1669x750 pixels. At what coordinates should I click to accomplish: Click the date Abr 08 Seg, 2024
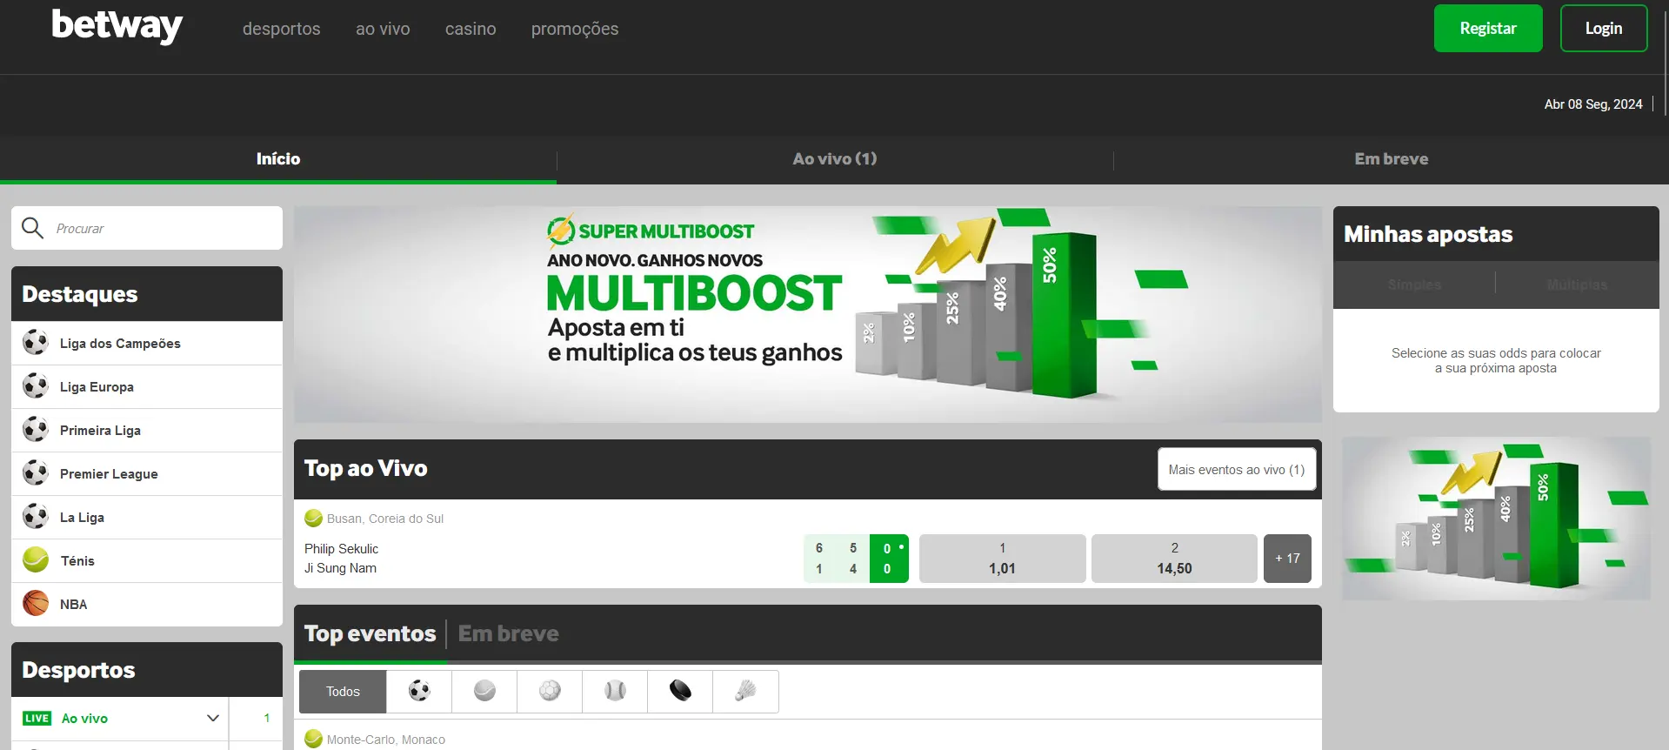tap(1593, 104)
